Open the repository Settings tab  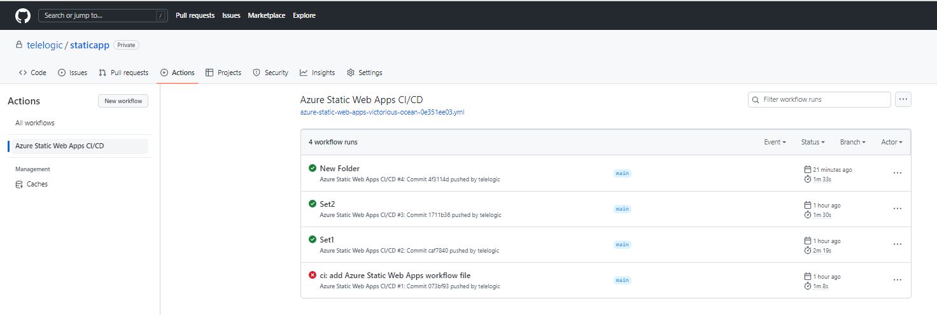click(365, 73)
